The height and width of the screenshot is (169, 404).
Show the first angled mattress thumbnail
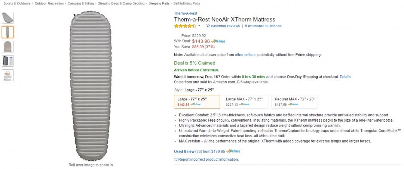7,18
